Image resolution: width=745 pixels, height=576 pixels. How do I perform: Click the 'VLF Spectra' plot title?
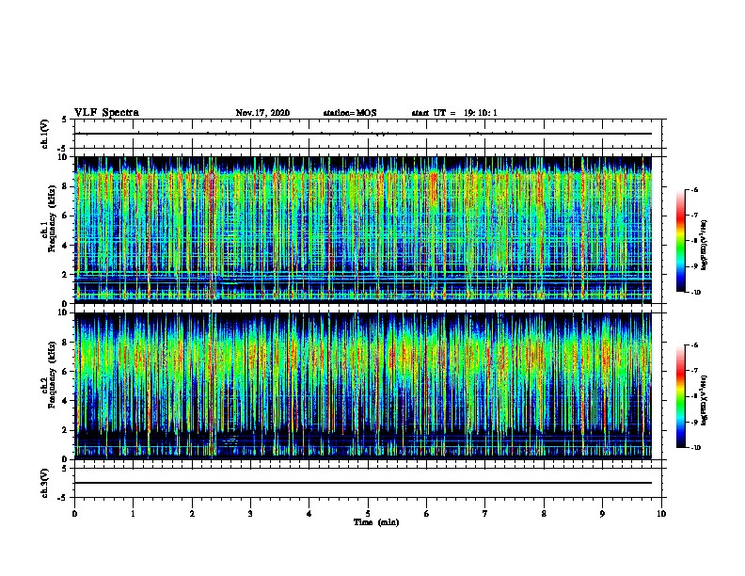pos(106,113)
